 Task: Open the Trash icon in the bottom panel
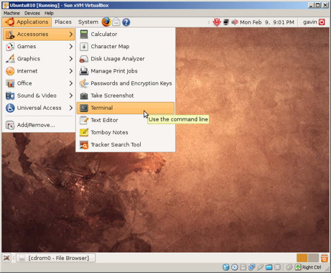(324, 258)
